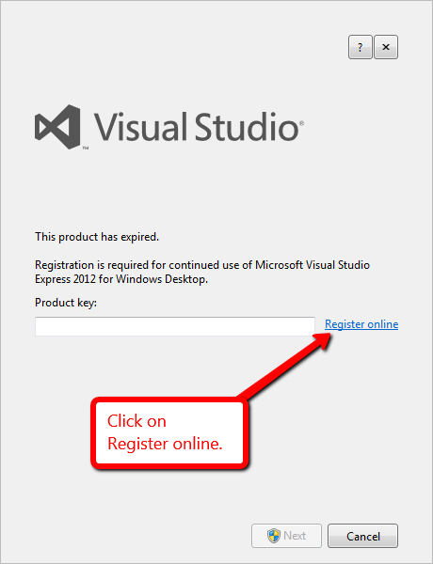Screen dimensions: 433x564
Task: Click the red "Click on" text in the callout
Action: coord(136,421)
